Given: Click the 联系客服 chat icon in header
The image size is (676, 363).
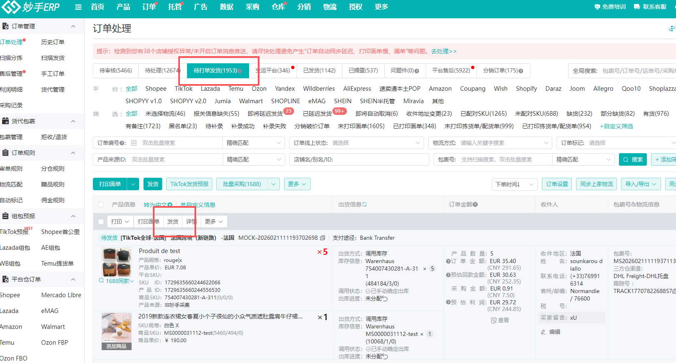Looking at the screenshot, I should tap(636, 7).
